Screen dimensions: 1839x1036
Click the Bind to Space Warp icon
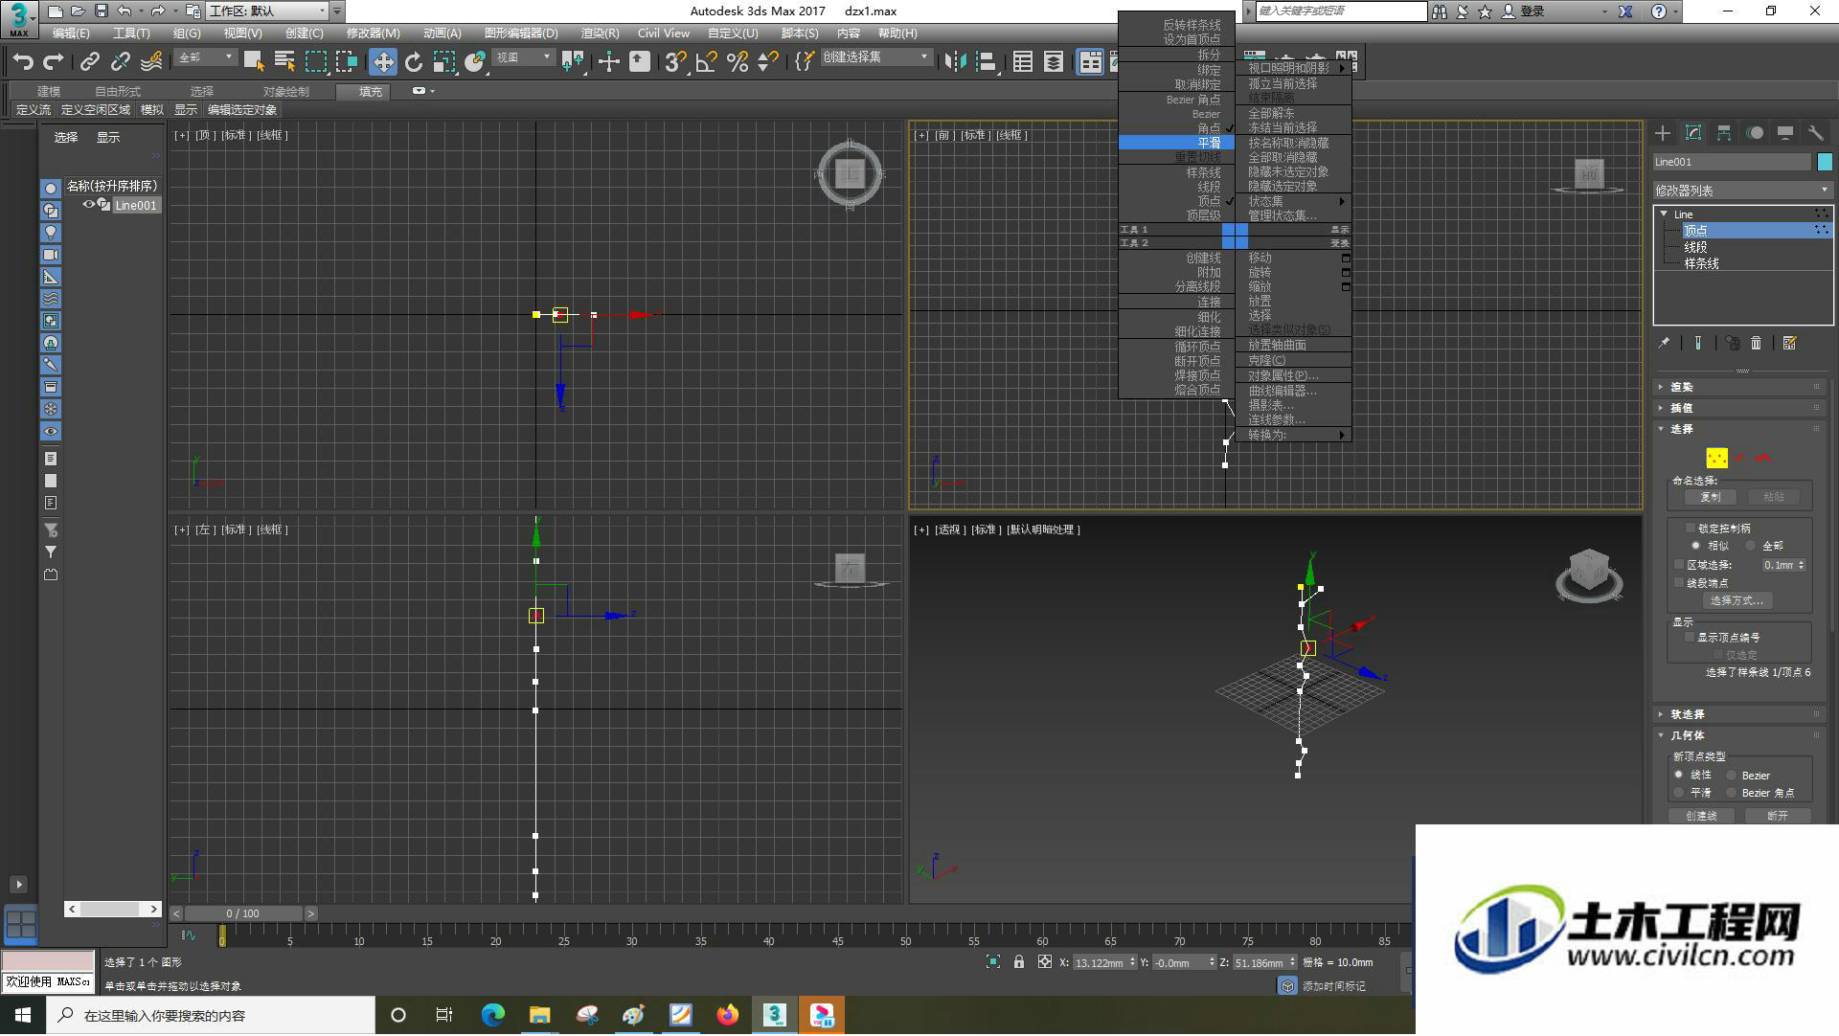(x=151, y=62)
